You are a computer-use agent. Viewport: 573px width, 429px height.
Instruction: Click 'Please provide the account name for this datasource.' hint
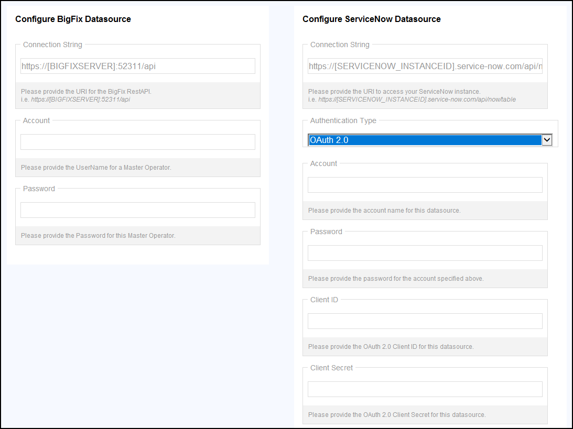[384, 211]
